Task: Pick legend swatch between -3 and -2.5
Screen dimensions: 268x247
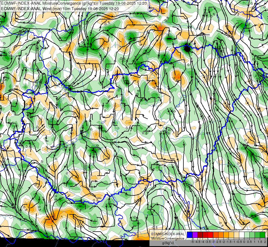Action: 216,235
